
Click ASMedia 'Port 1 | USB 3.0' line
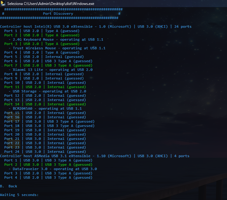(48, 160)
